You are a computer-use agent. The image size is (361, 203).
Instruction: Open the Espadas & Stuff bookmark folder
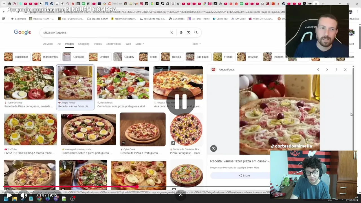point(98,19)
